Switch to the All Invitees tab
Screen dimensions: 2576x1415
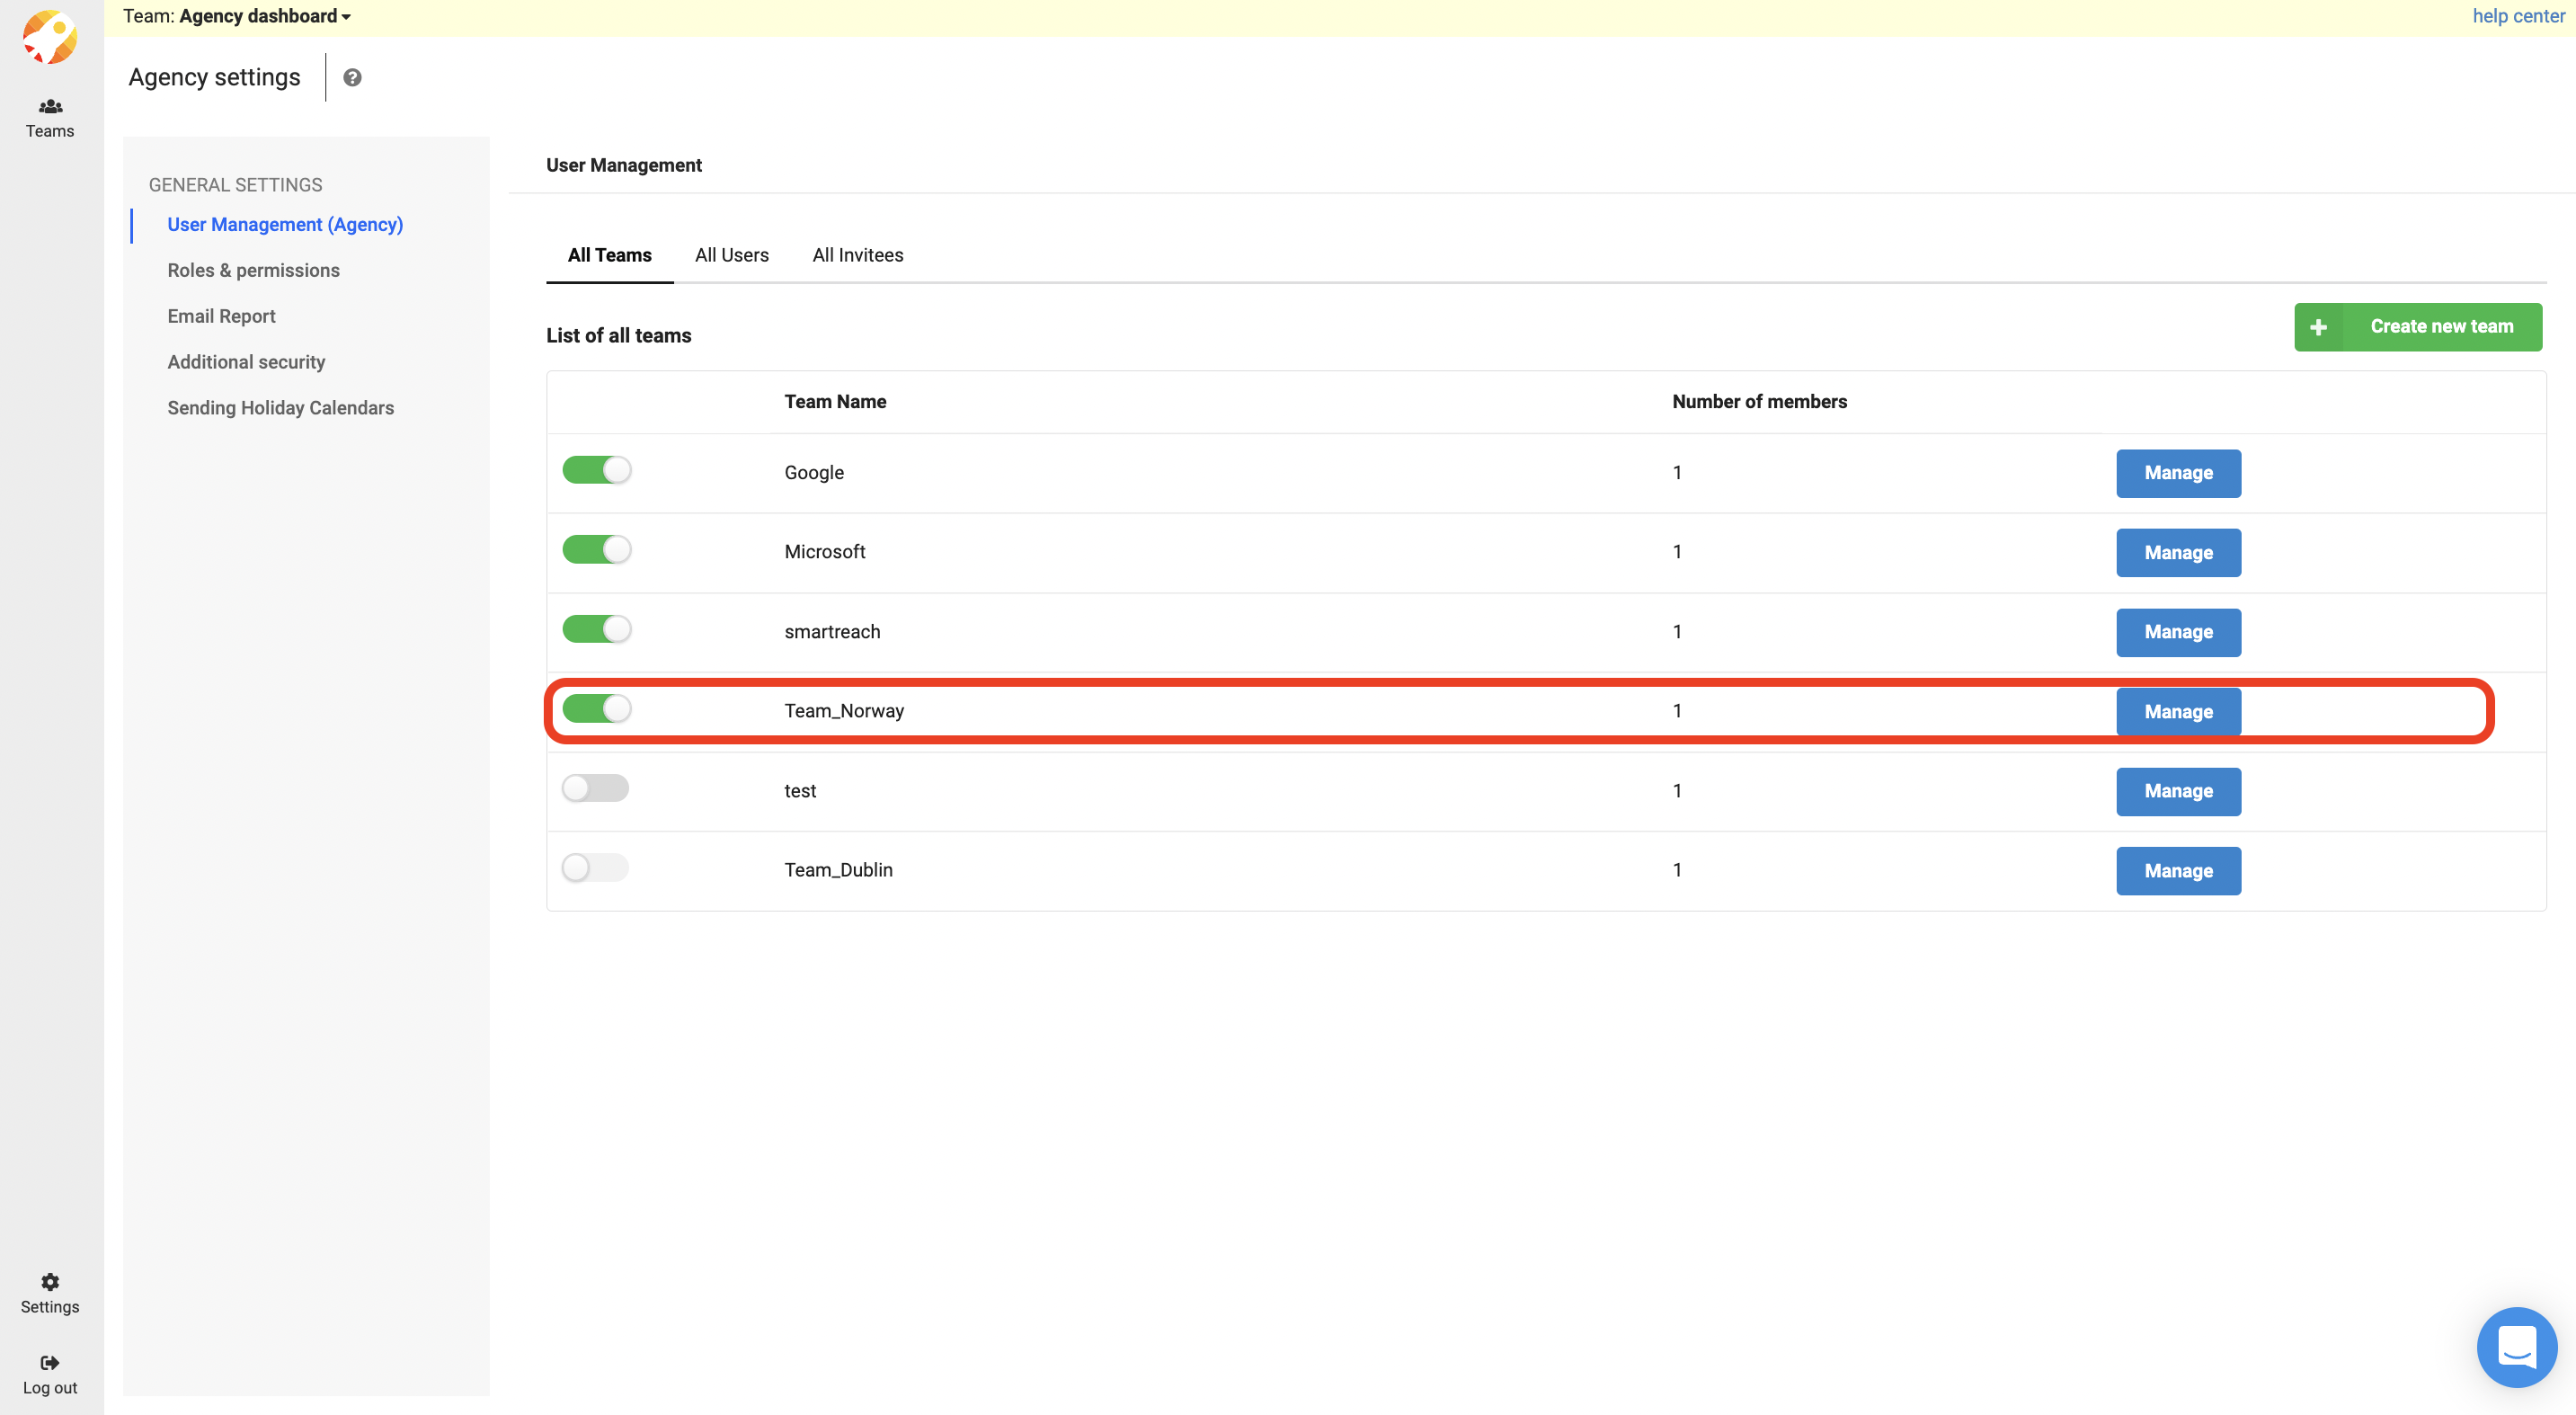click(858, 255)
